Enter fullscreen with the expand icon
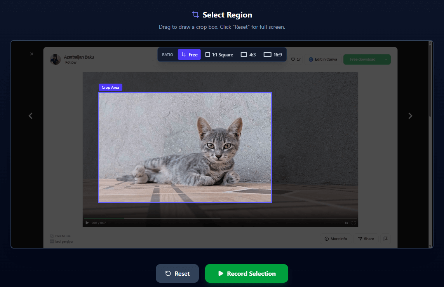444x287 pixels. (x=353, y=223)
